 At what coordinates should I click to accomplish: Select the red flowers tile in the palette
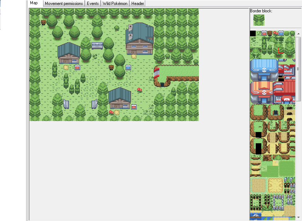[x=276, y=33]
